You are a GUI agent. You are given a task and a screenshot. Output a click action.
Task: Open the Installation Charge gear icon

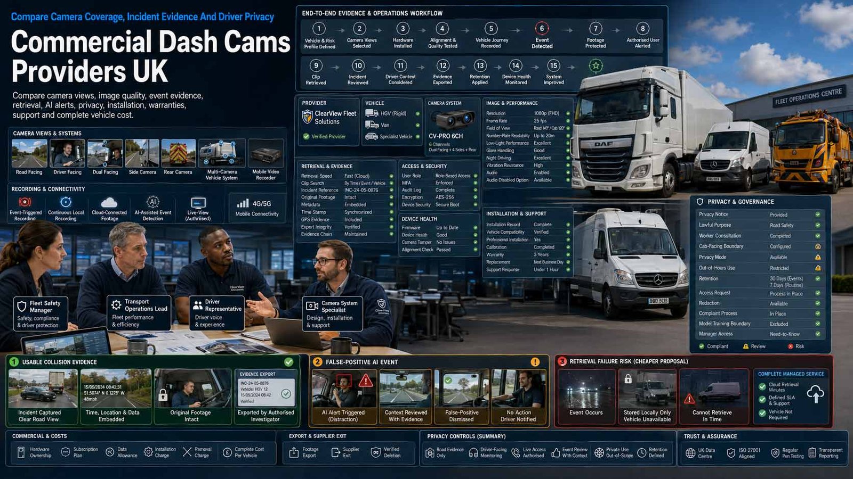(x=148, y=452)
